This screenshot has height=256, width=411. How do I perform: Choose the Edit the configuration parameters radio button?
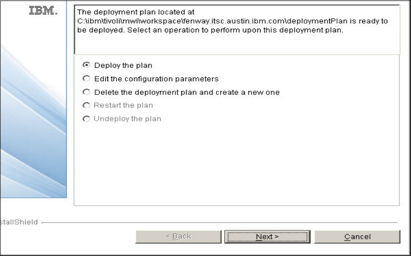coord(87,78)
